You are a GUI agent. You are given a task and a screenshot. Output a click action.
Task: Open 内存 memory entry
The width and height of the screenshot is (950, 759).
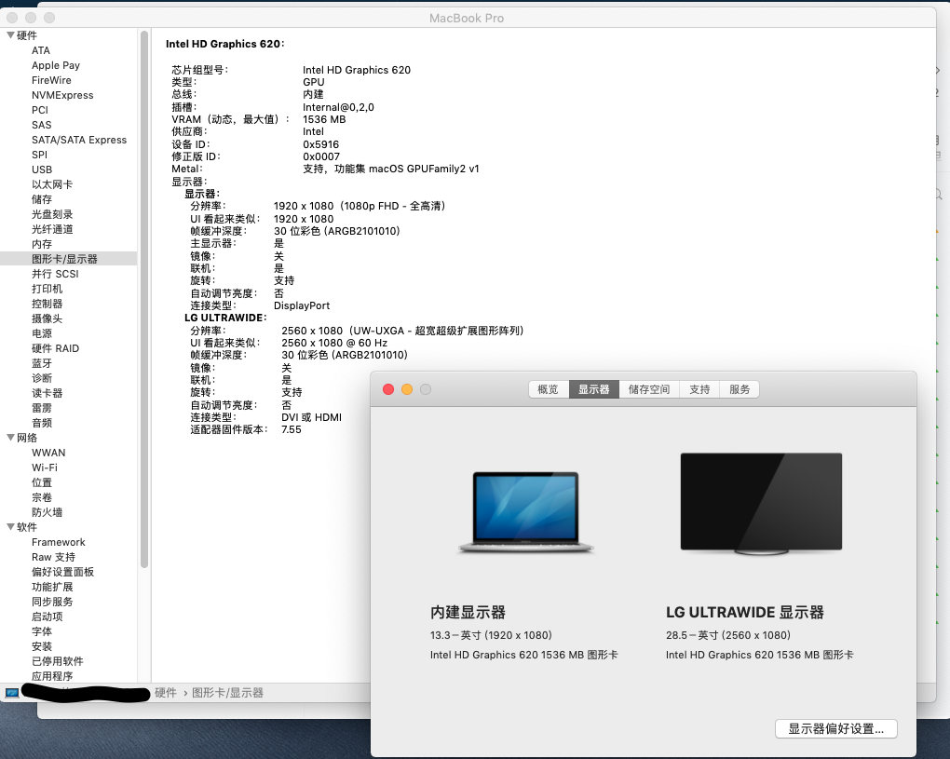coord(42,244)
